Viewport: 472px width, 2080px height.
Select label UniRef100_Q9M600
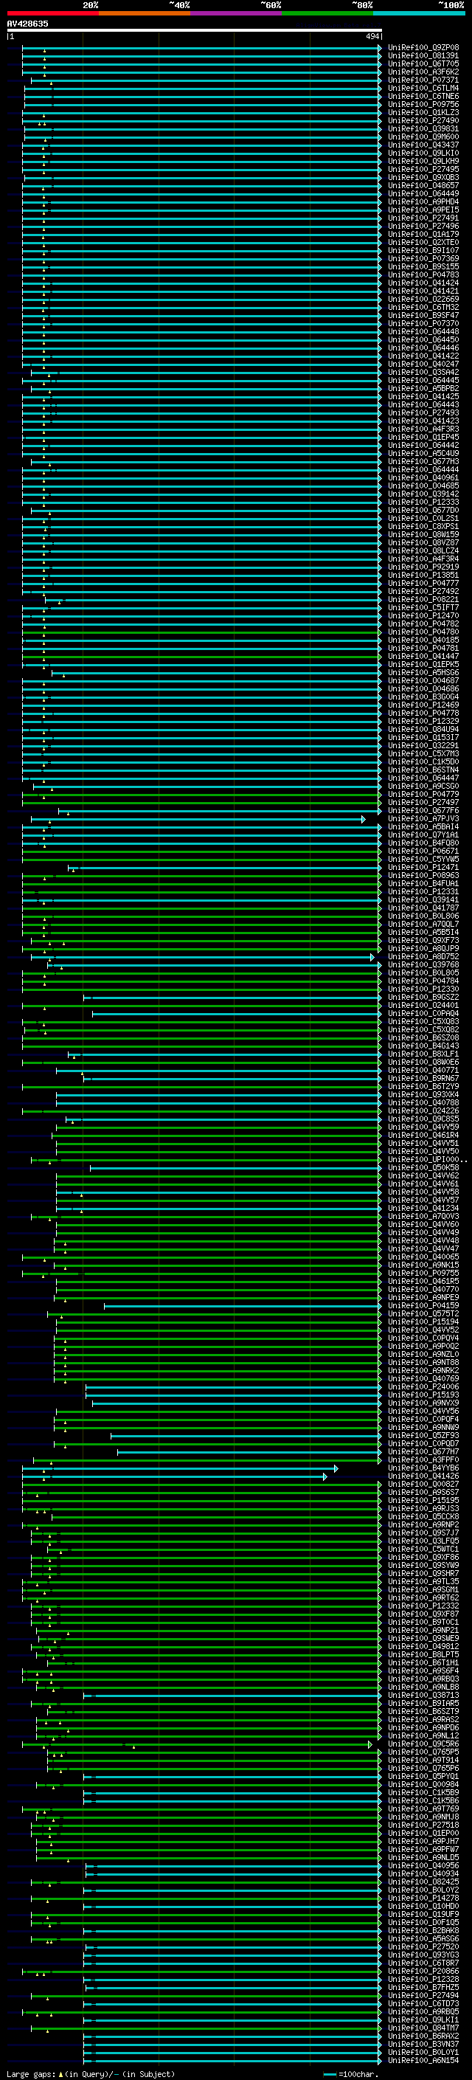click(x=423, y=137)
